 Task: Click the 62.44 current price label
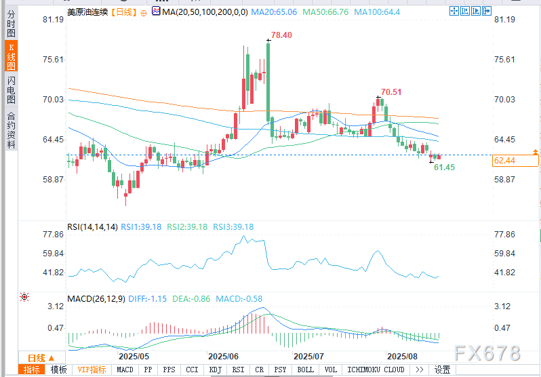coord(516,161)
